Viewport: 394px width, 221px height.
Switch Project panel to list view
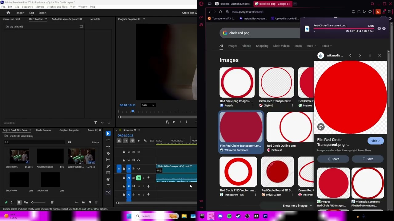coord(13,203)
